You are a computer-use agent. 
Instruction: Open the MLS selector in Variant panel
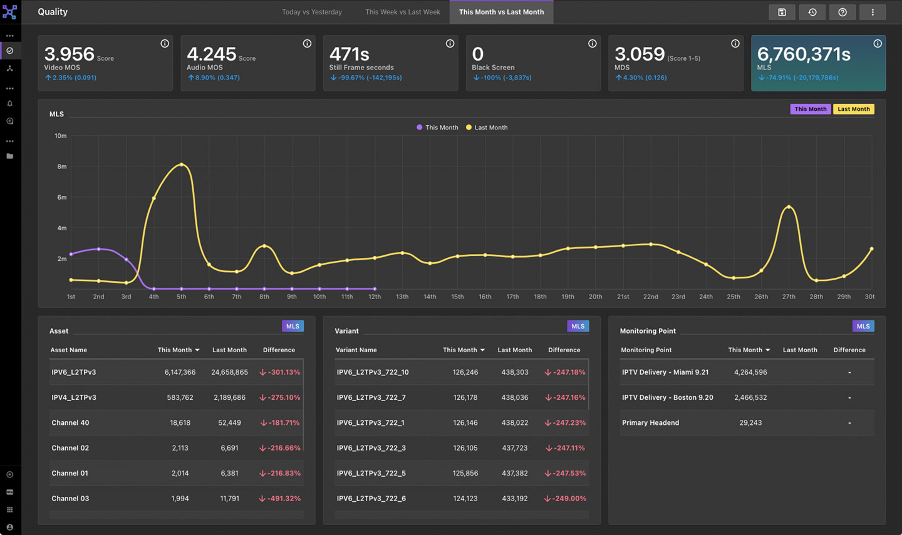tap(578, 326)
